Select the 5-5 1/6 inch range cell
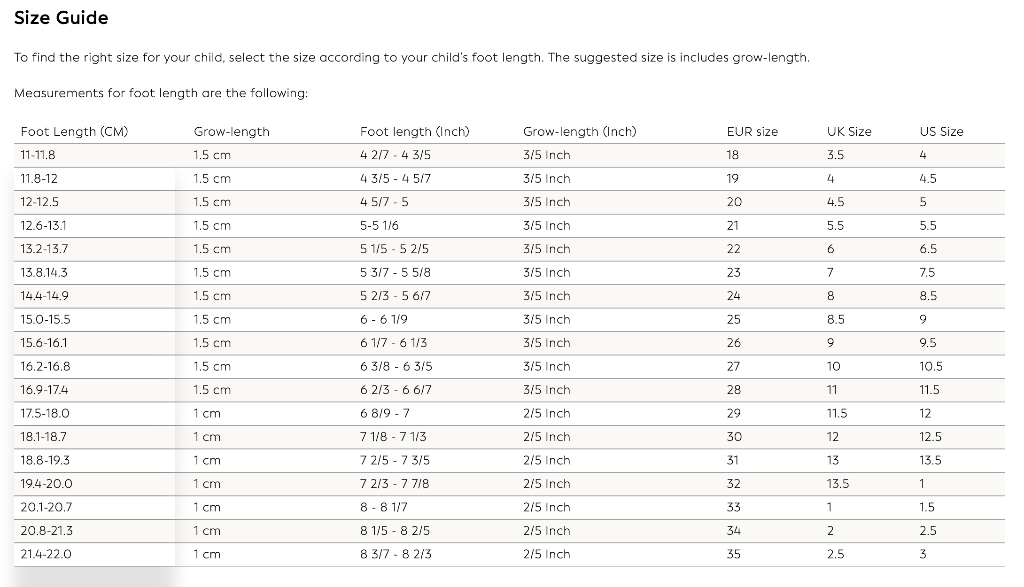This screenshot has height=587, width=1024. pyautogui.click(x=379, y=225)
